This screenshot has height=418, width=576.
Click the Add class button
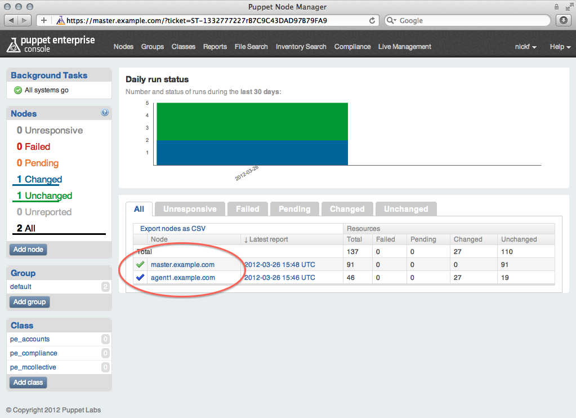coord(28,383)
